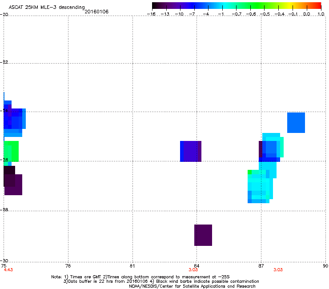Viewport: 329px width, 289px height.
Task: Select the date label "20160106" under the title
Action: tap(96, 12)
